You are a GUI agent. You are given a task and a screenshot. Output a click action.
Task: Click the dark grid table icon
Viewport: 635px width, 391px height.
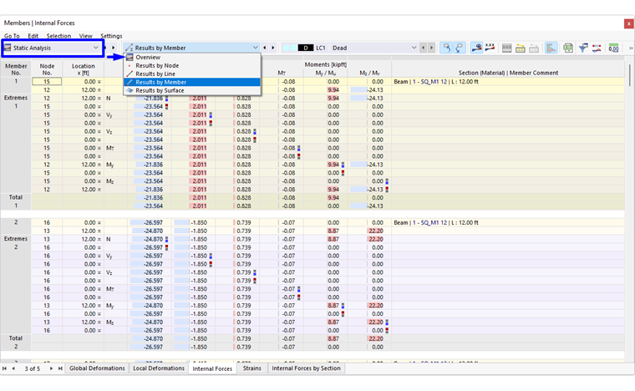(x=506, y=48)
